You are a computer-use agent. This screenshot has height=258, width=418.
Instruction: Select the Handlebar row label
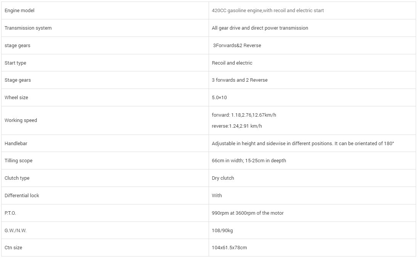click(16, 144)
